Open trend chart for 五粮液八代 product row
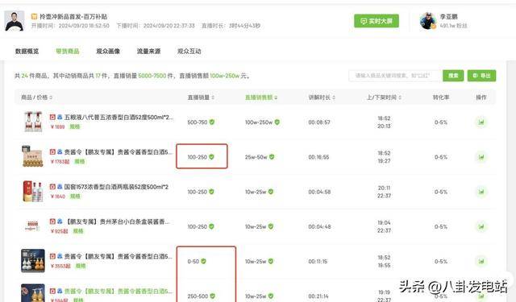The width and height of the screenshot is (516, 302). (481, 122)
